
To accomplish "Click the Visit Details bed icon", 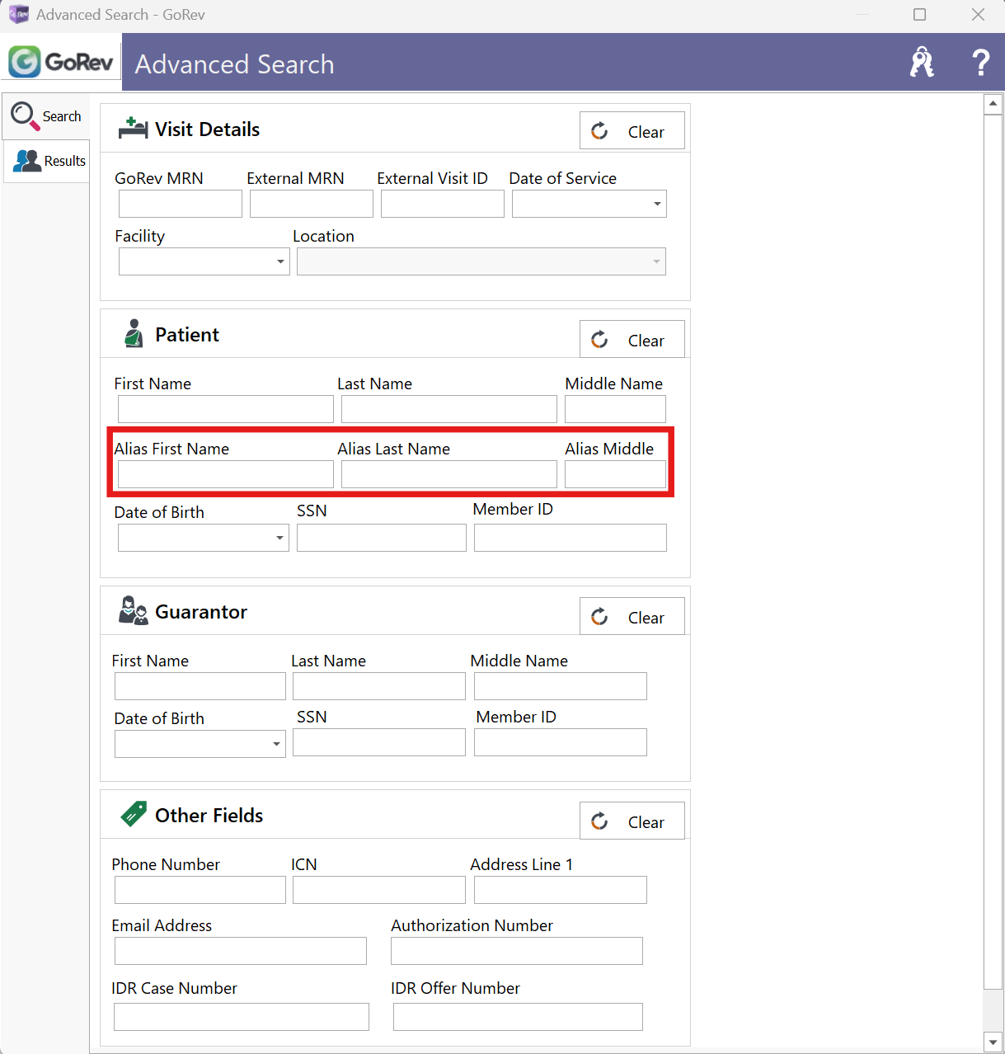I will [133, 129].
